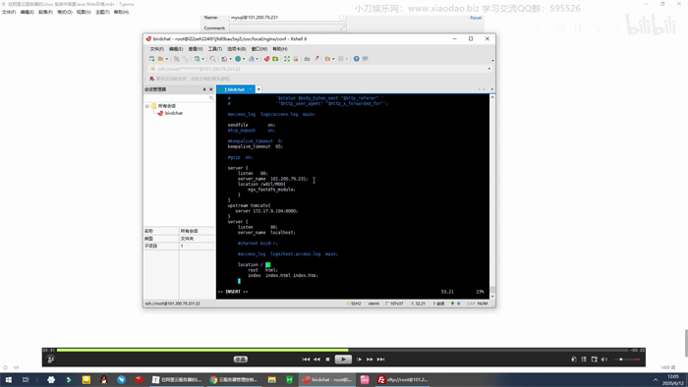This screenshot has height=387, width=688.
Task: Click the Reset link in Typora window
Action: click(476, 18)
